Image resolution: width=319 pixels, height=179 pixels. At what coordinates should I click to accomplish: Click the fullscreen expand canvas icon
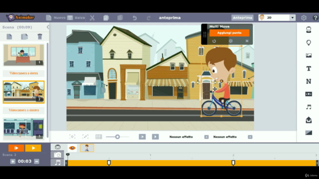coord(85,137)
